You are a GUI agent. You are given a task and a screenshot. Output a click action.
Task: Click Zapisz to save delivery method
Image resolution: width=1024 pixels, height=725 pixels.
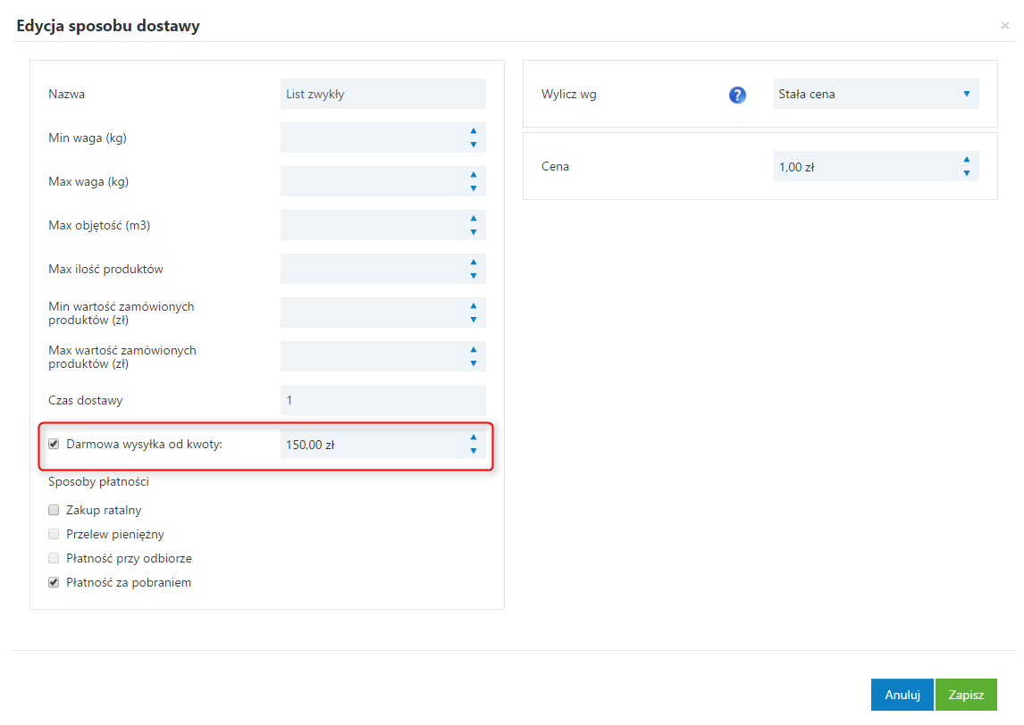point(966,695)
